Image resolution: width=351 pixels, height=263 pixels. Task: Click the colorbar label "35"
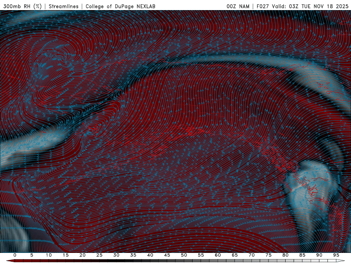[133, 255]
